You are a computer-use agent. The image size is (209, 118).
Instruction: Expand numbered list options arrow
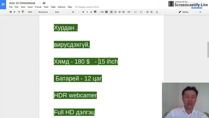138,12
